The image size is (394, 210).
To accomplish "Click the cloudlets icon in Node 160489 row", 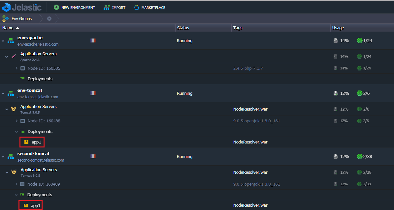I will pyautogui.click(x=359, y=184).
